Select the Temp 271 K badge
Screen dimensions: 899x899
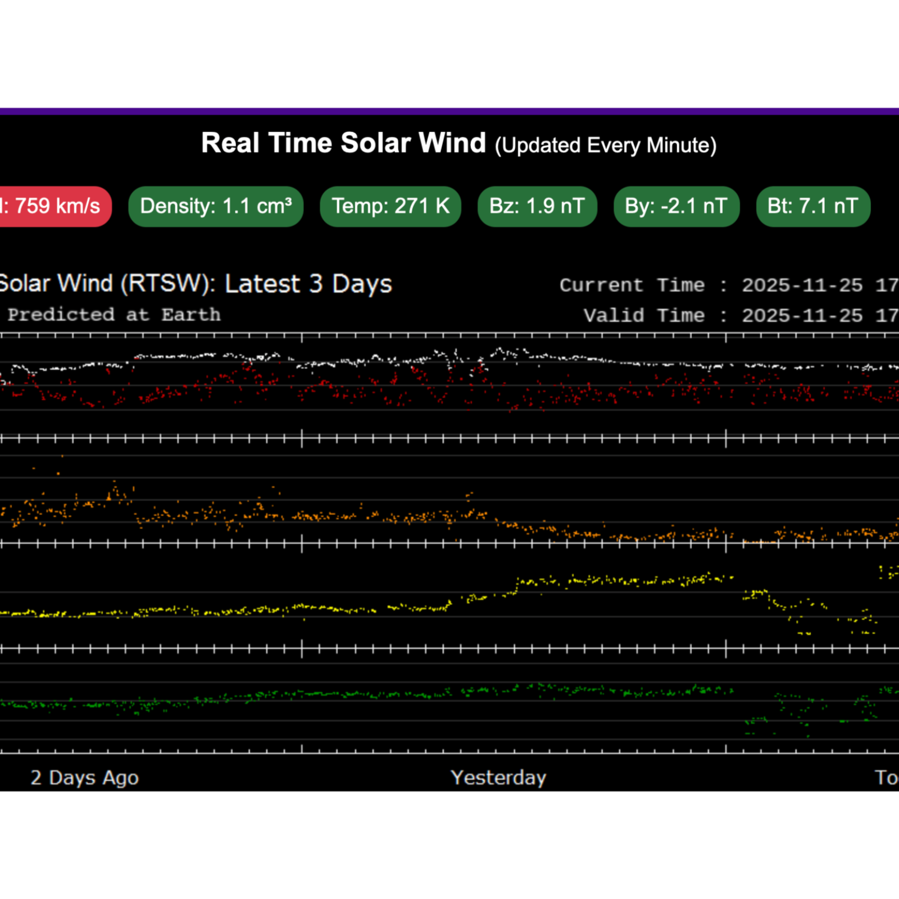(391, 206)
